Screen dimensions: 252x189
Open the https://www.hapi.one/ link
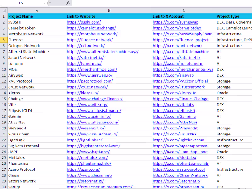(88, 152)
